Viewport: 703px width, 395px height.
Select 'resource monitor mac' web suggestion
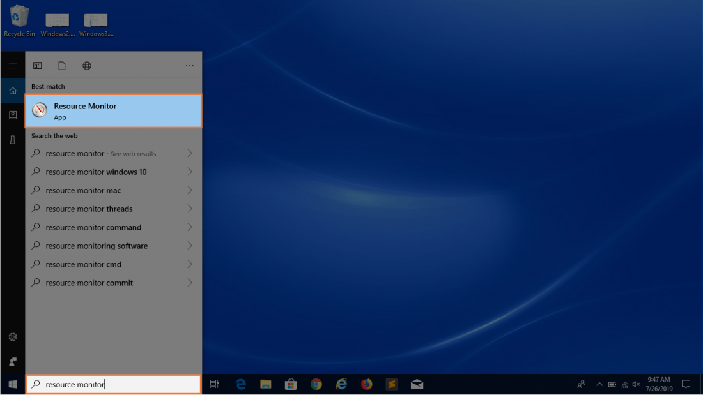(83, 190)
